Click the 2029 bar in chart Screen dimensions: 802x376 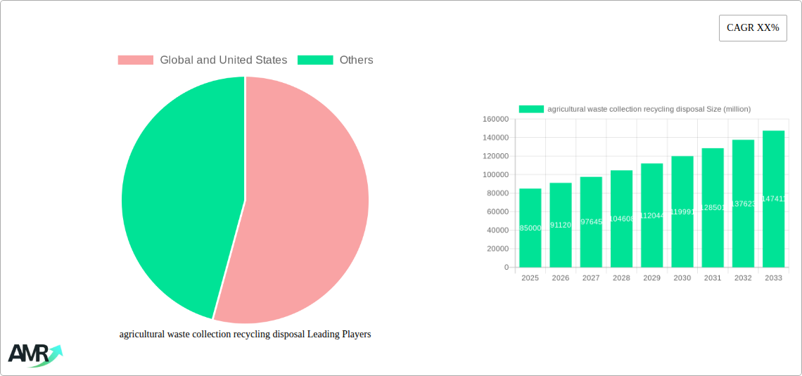651,215
